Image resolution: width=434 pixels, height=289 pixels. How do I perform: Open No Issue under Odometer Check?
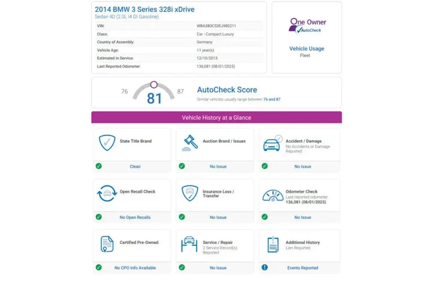coord(303,217)
